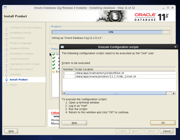180x140 pixels.
Task: Click number cell 2 in scripts table
Action: point(68,77)
